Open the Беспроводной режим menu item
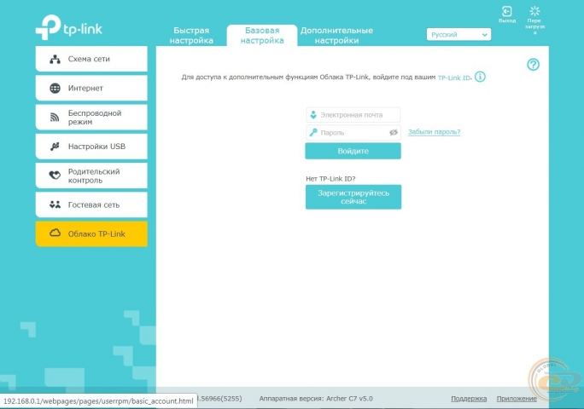584x409 pixels. [91, 117]
